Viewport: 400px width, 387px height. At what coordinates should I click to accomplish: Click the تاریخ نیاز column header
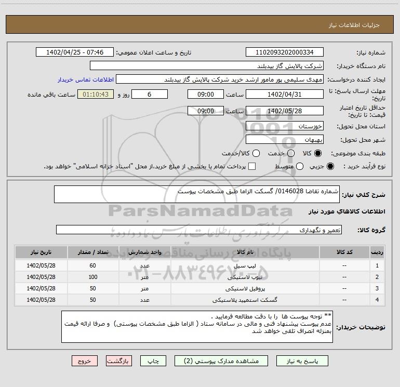[x=41, y=252]
